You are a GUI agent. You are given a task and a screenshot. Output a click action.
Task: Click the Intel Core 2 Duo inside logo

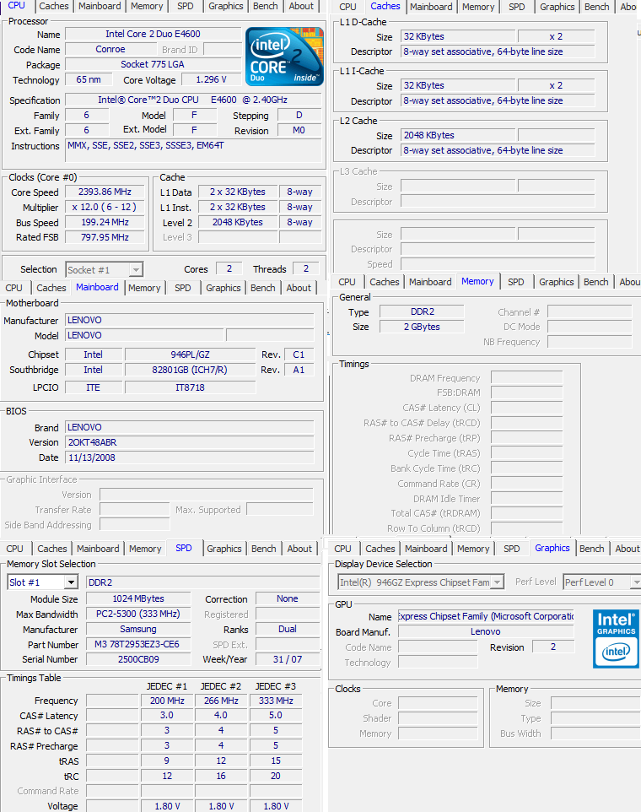pos(284,57)
